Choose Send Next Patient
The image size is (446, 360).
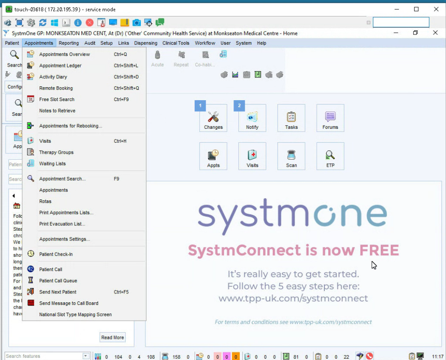[84, 292]
